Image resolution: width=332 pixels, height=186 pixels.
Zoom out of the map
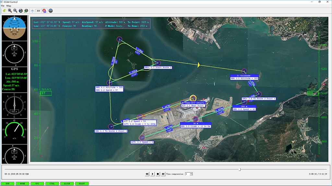(x=15, y=11)
